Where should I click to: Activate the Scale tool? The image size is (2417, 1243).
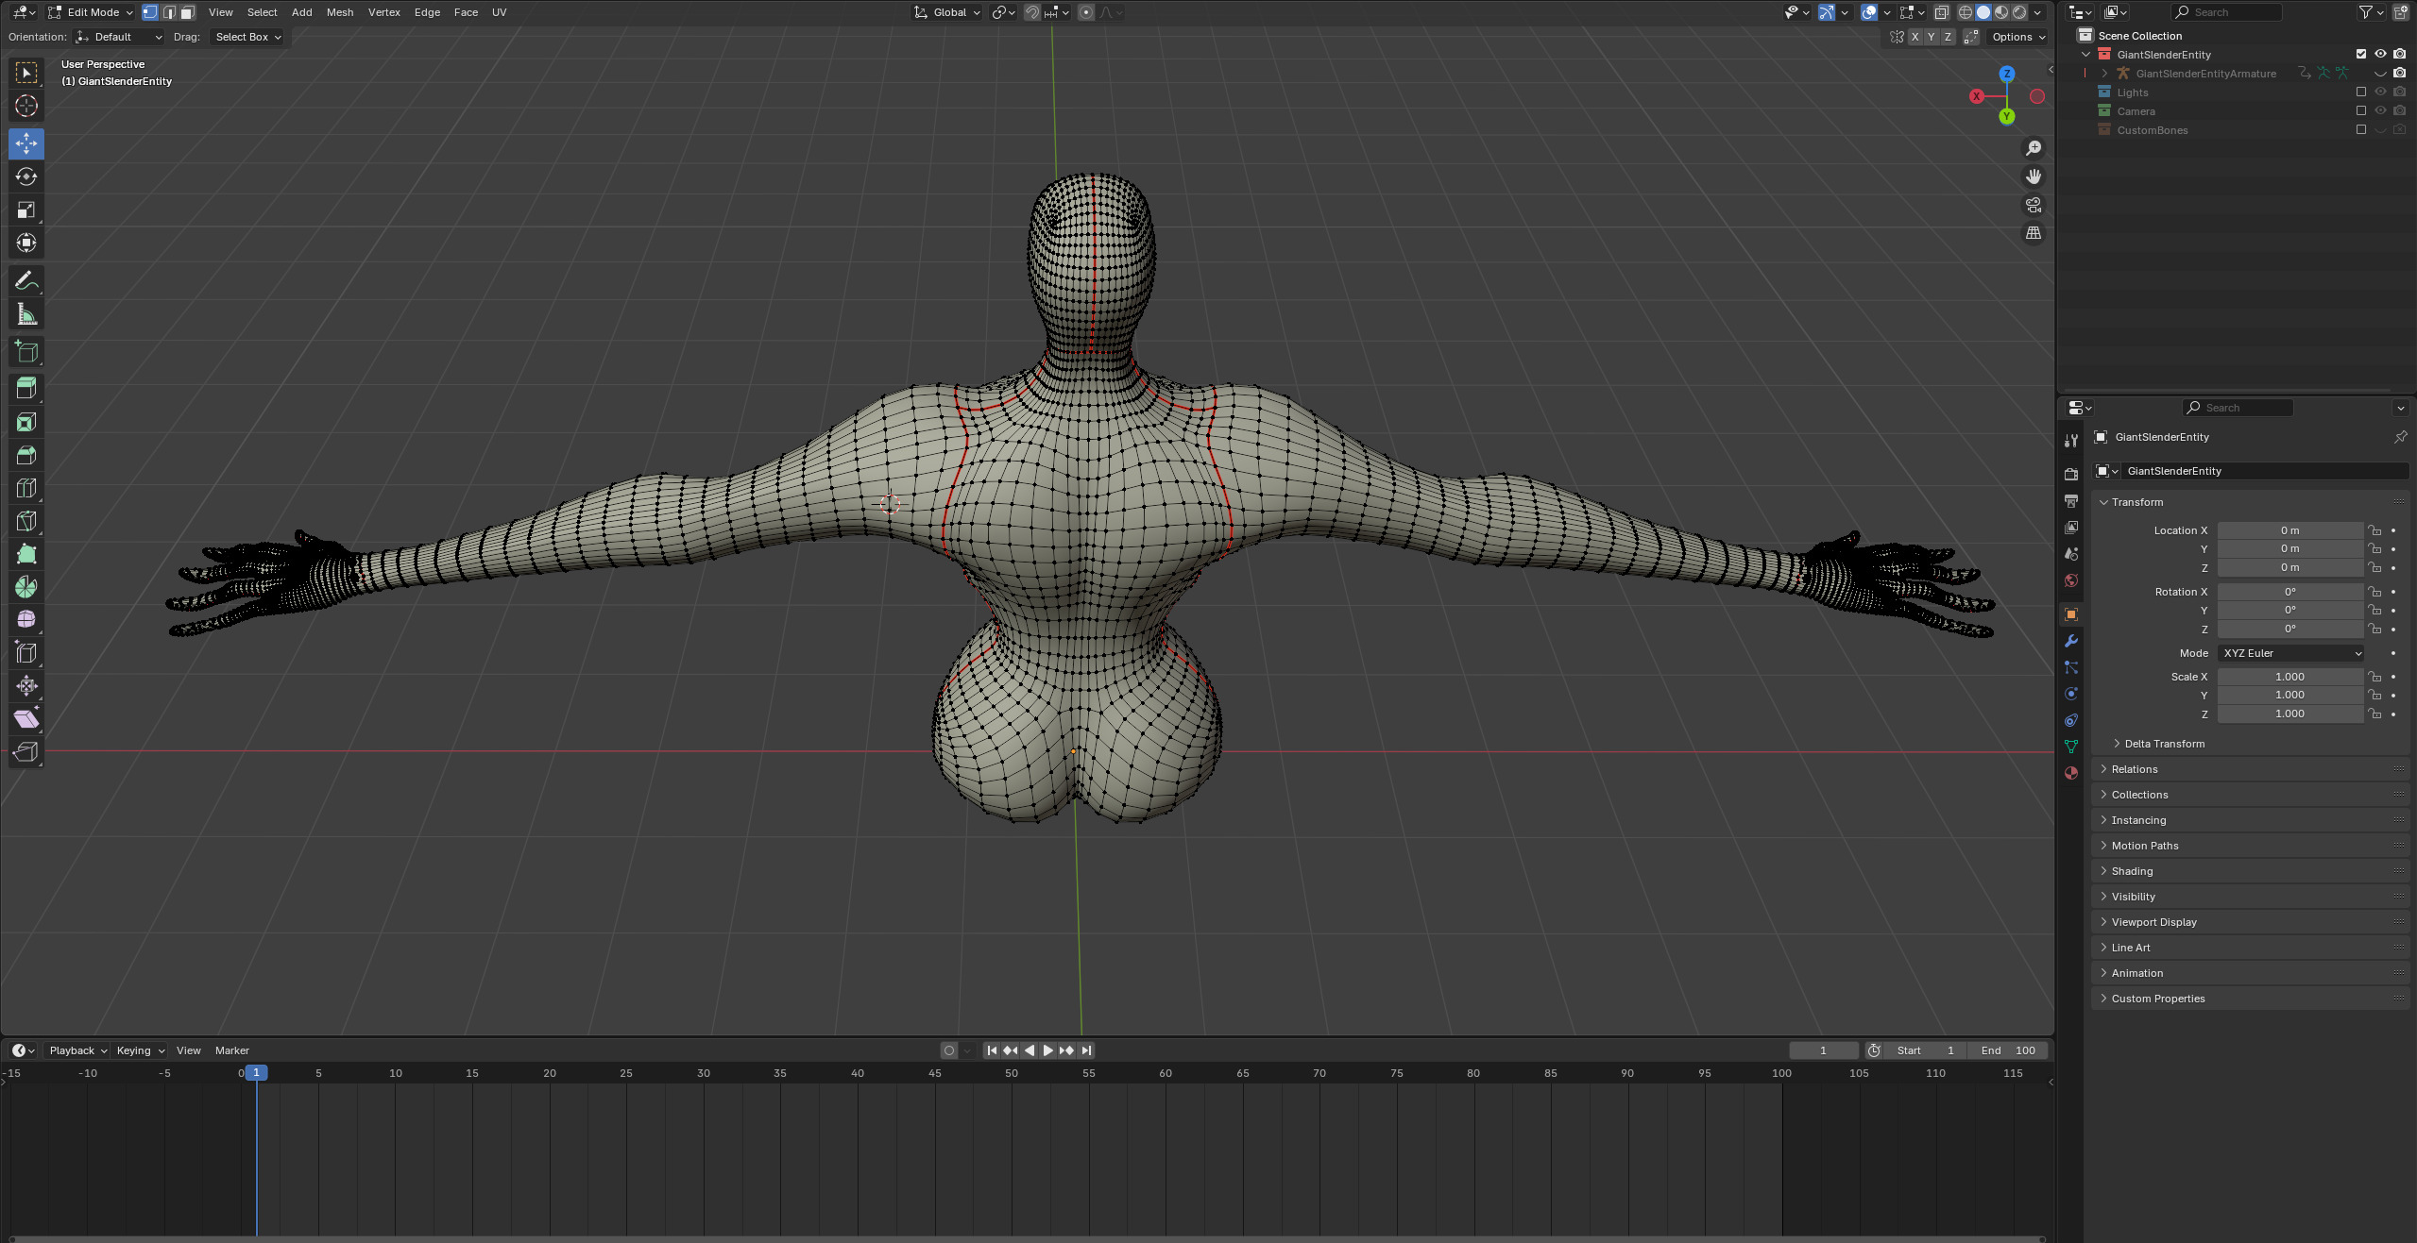26,210
